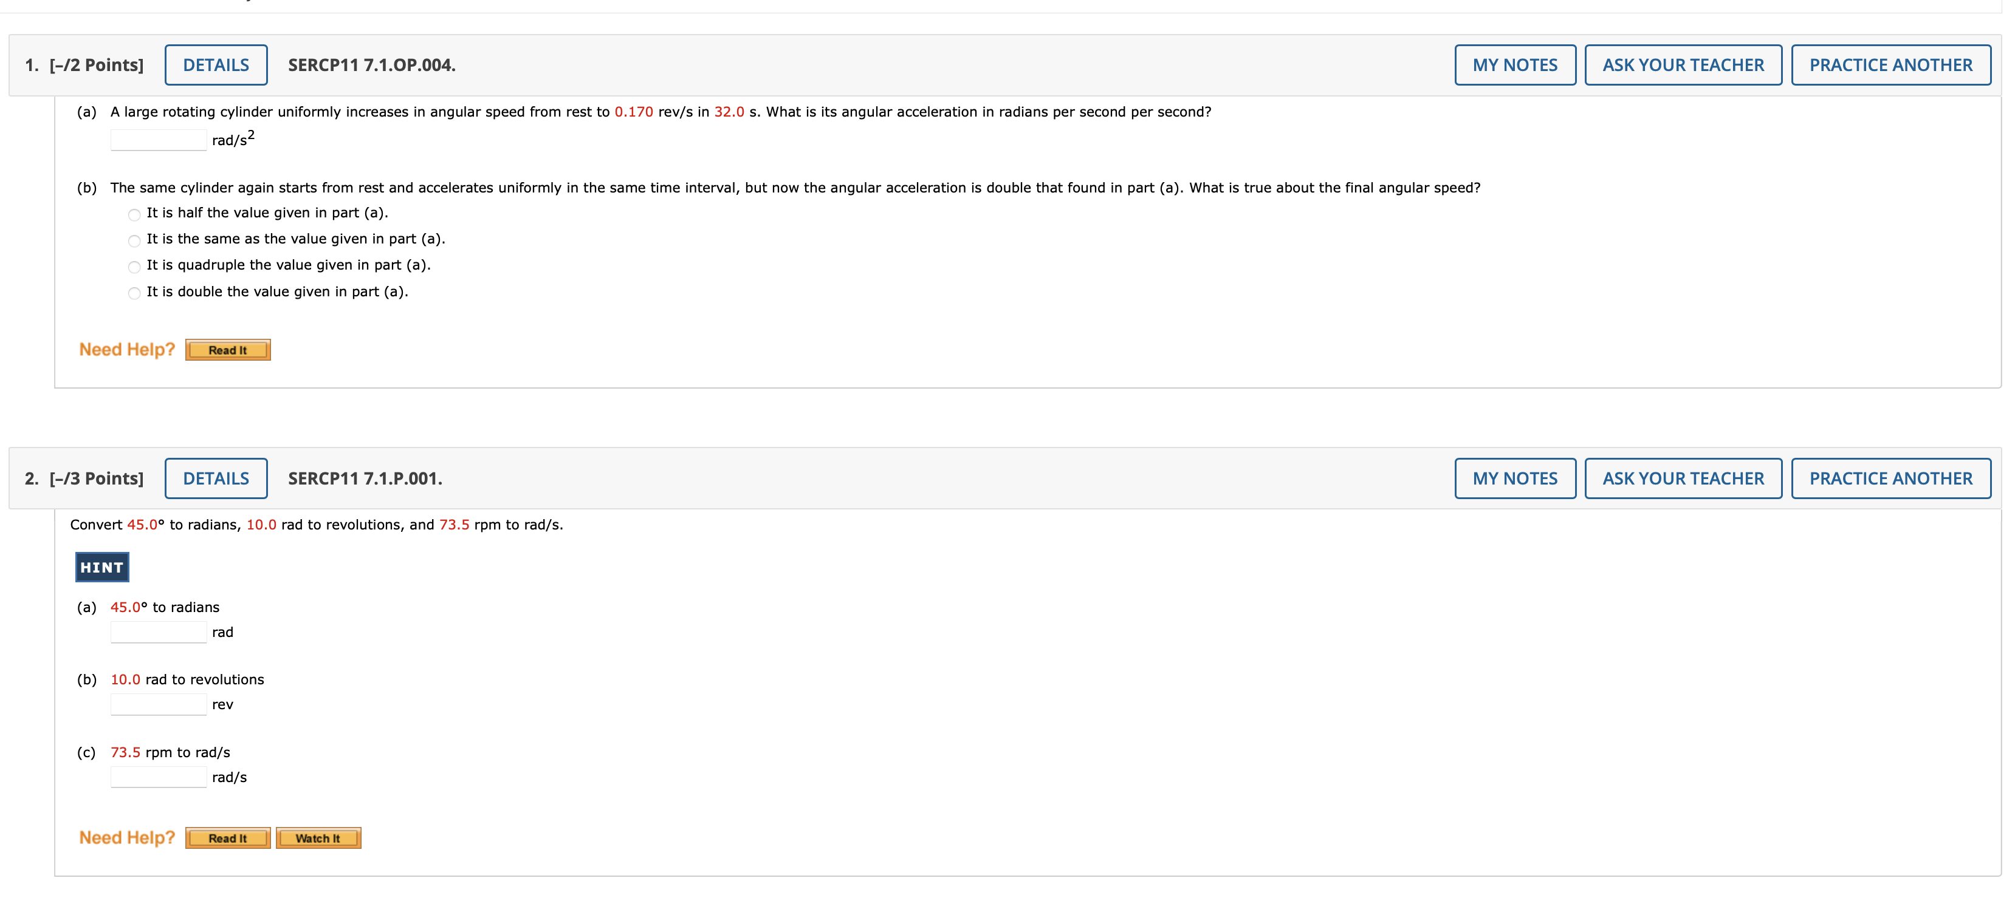Open Watch It help video
The width and height of the screenshot is (2015, 912).
(318, 838)
